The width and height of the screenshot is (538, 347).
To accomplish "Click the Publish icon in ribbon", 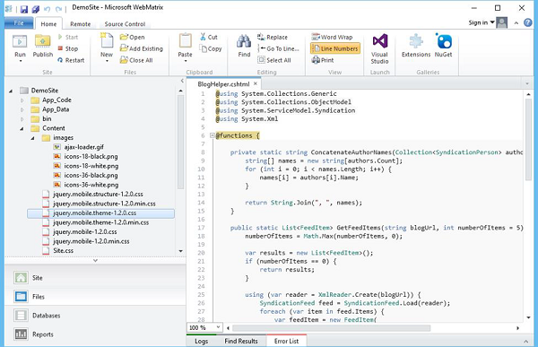I will 42,41.
